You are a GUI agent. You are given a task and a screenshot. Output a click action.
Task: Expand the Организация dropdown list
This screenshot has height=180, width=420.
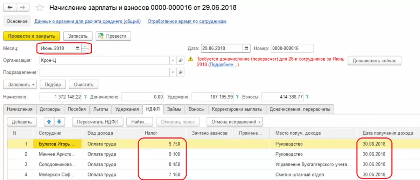coord(173,60)
